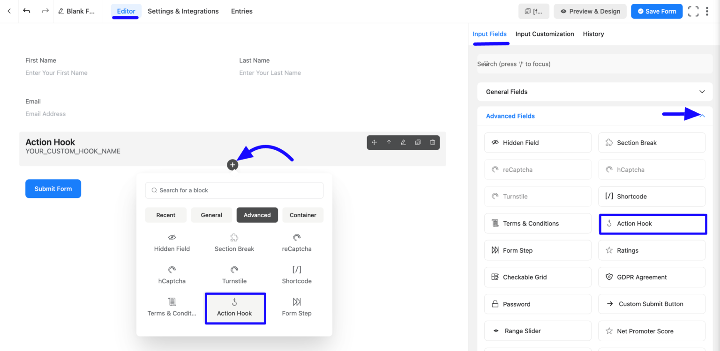This screenshot has width=720, height=351.
Task: Click the Search for a block input
Action: (x=234, y=190)
